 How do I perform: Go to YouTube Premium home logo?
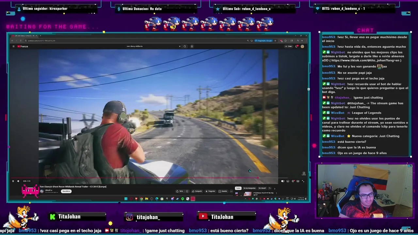point(23,46)
